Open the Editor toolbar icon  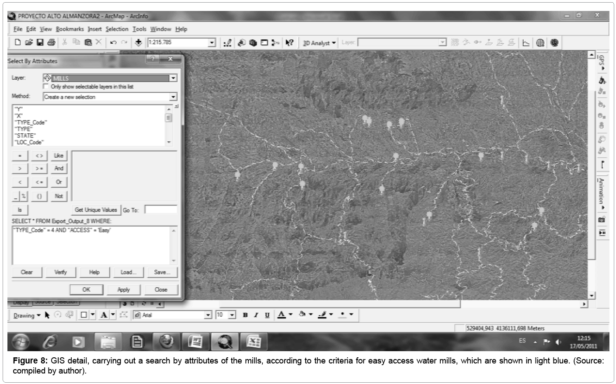pyautogui.click(x=227, y=43)
